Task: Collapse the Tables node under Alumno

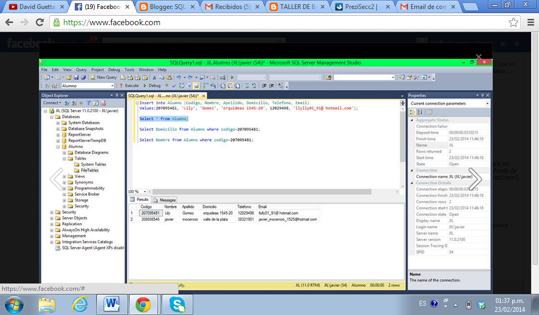Action: click(65, 158)
